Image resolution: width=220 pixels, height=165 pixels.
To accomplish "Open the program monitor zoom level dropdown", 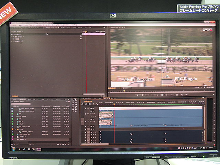I will (x=126, y=88).
